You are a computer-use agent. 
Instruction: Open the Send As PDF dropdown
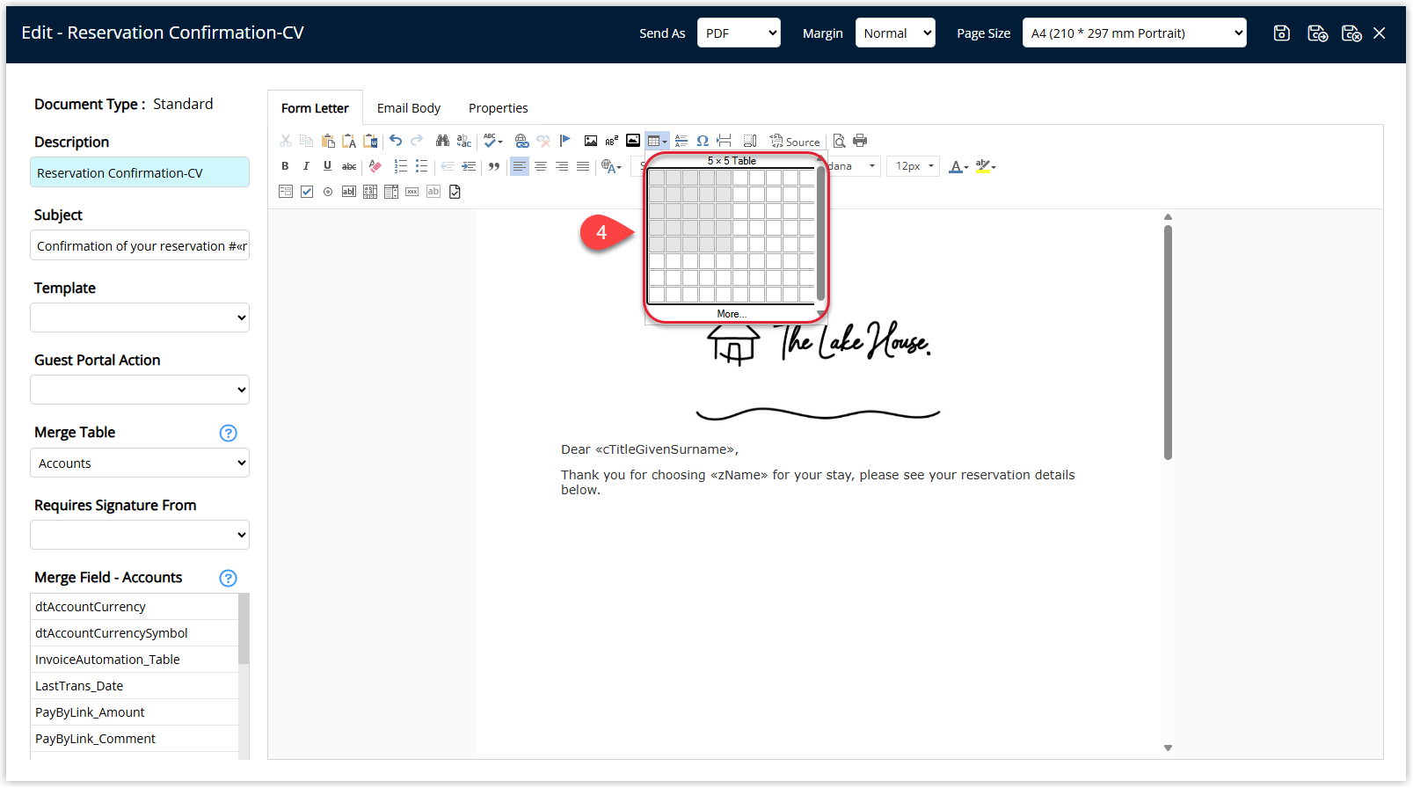[739, 33]
